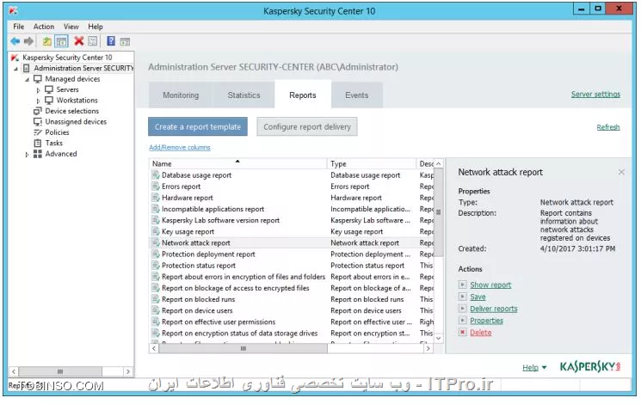Click Configure report delivery button
The height and width of the screenshot is (404, 641).
coord(307,126)
